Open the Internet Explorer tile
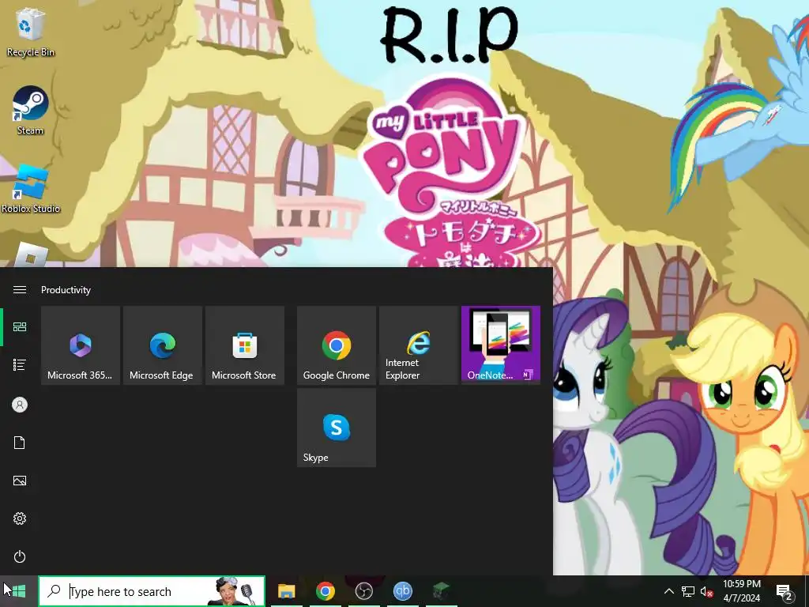Screen dimensions: 809x607 coord(419,345)
